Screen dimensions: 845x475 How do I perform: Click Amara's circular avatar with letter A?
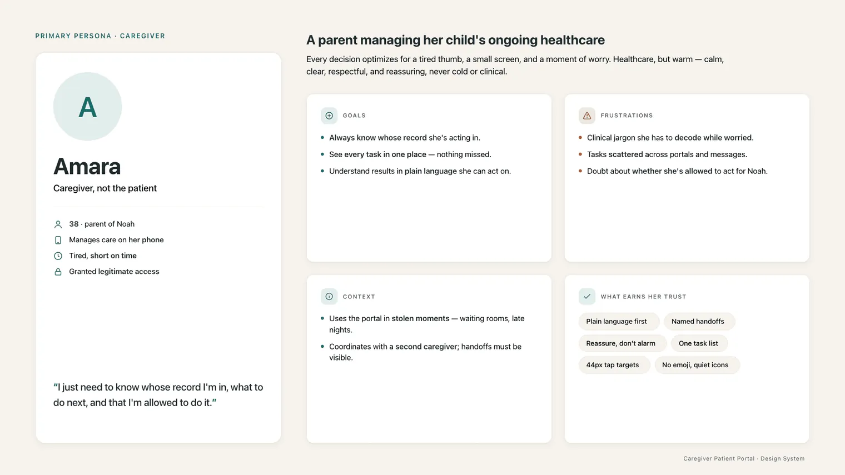pos(87,107)
